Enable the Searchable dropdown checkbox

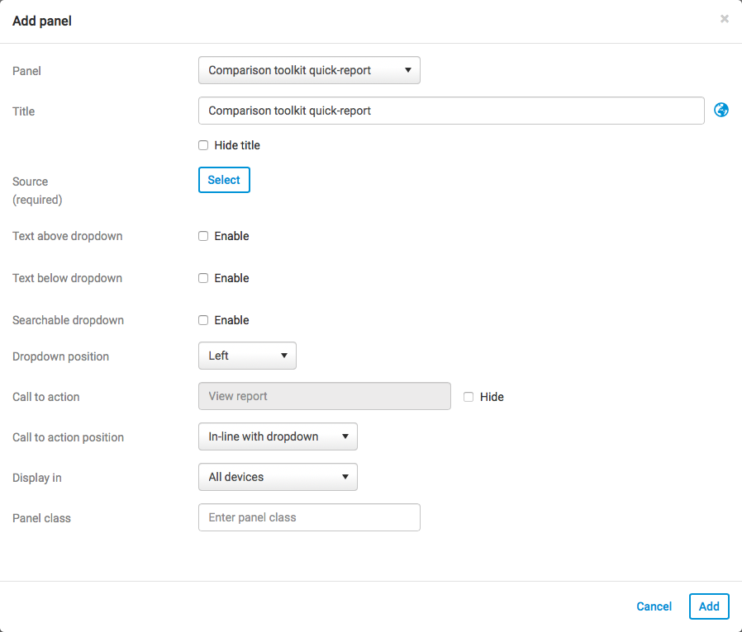click(203, 320)
